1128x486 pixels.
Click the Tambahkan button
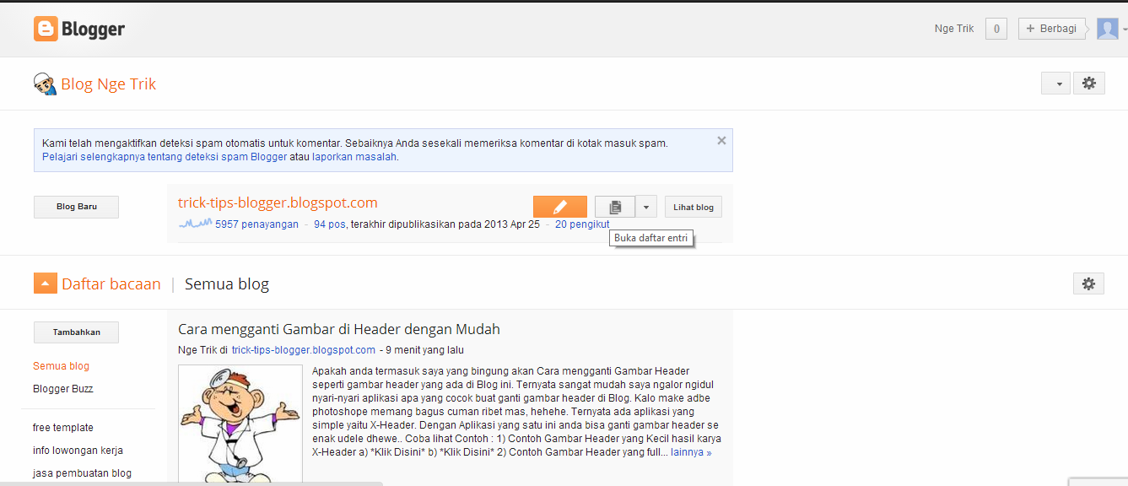click(x=76, y=332)
